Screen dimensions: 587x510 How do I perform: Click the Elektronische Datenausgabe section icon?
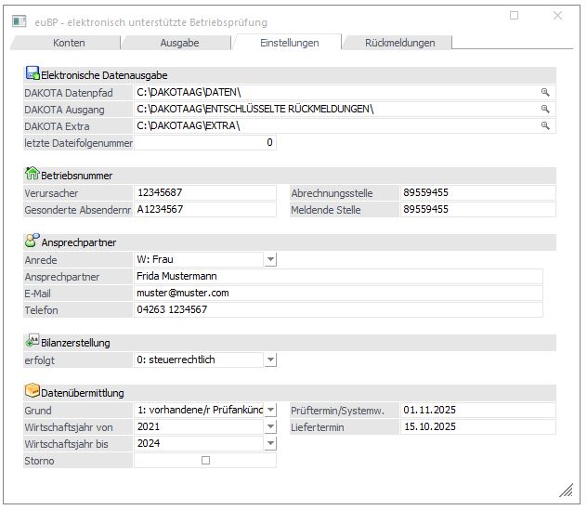[32, 73]
